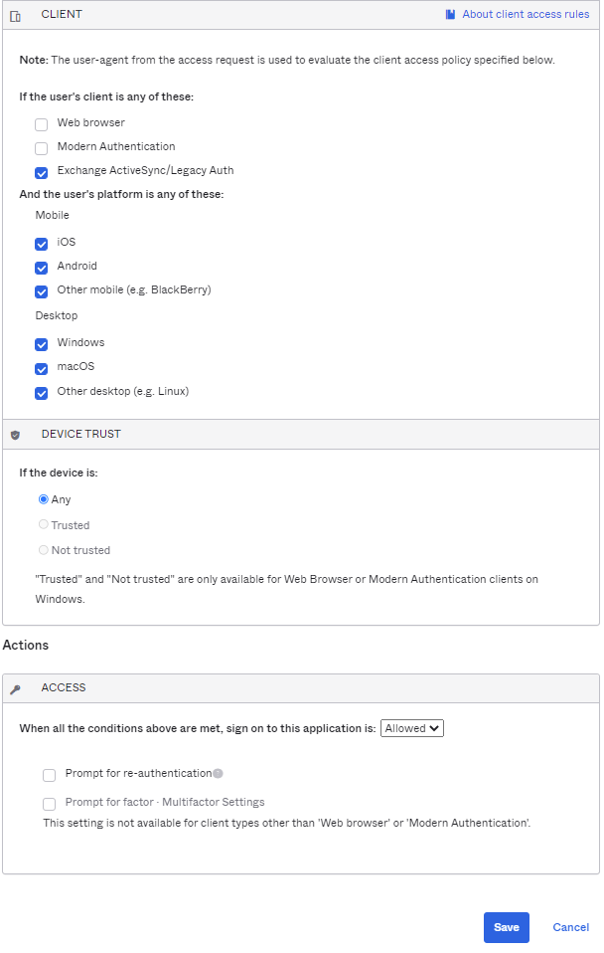Toggle the Android platform checkbox
The width and height of the screenshot is (604, 953).
[x=42, y=268]
